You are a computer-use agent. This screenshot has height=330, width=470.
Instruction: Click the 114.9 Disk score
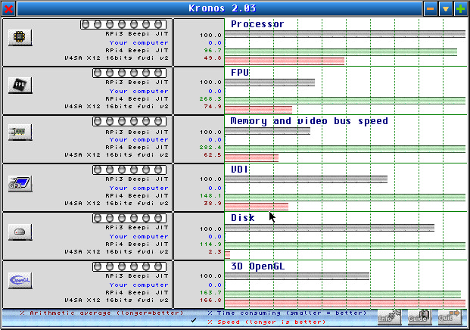click(x=210, y=244)
